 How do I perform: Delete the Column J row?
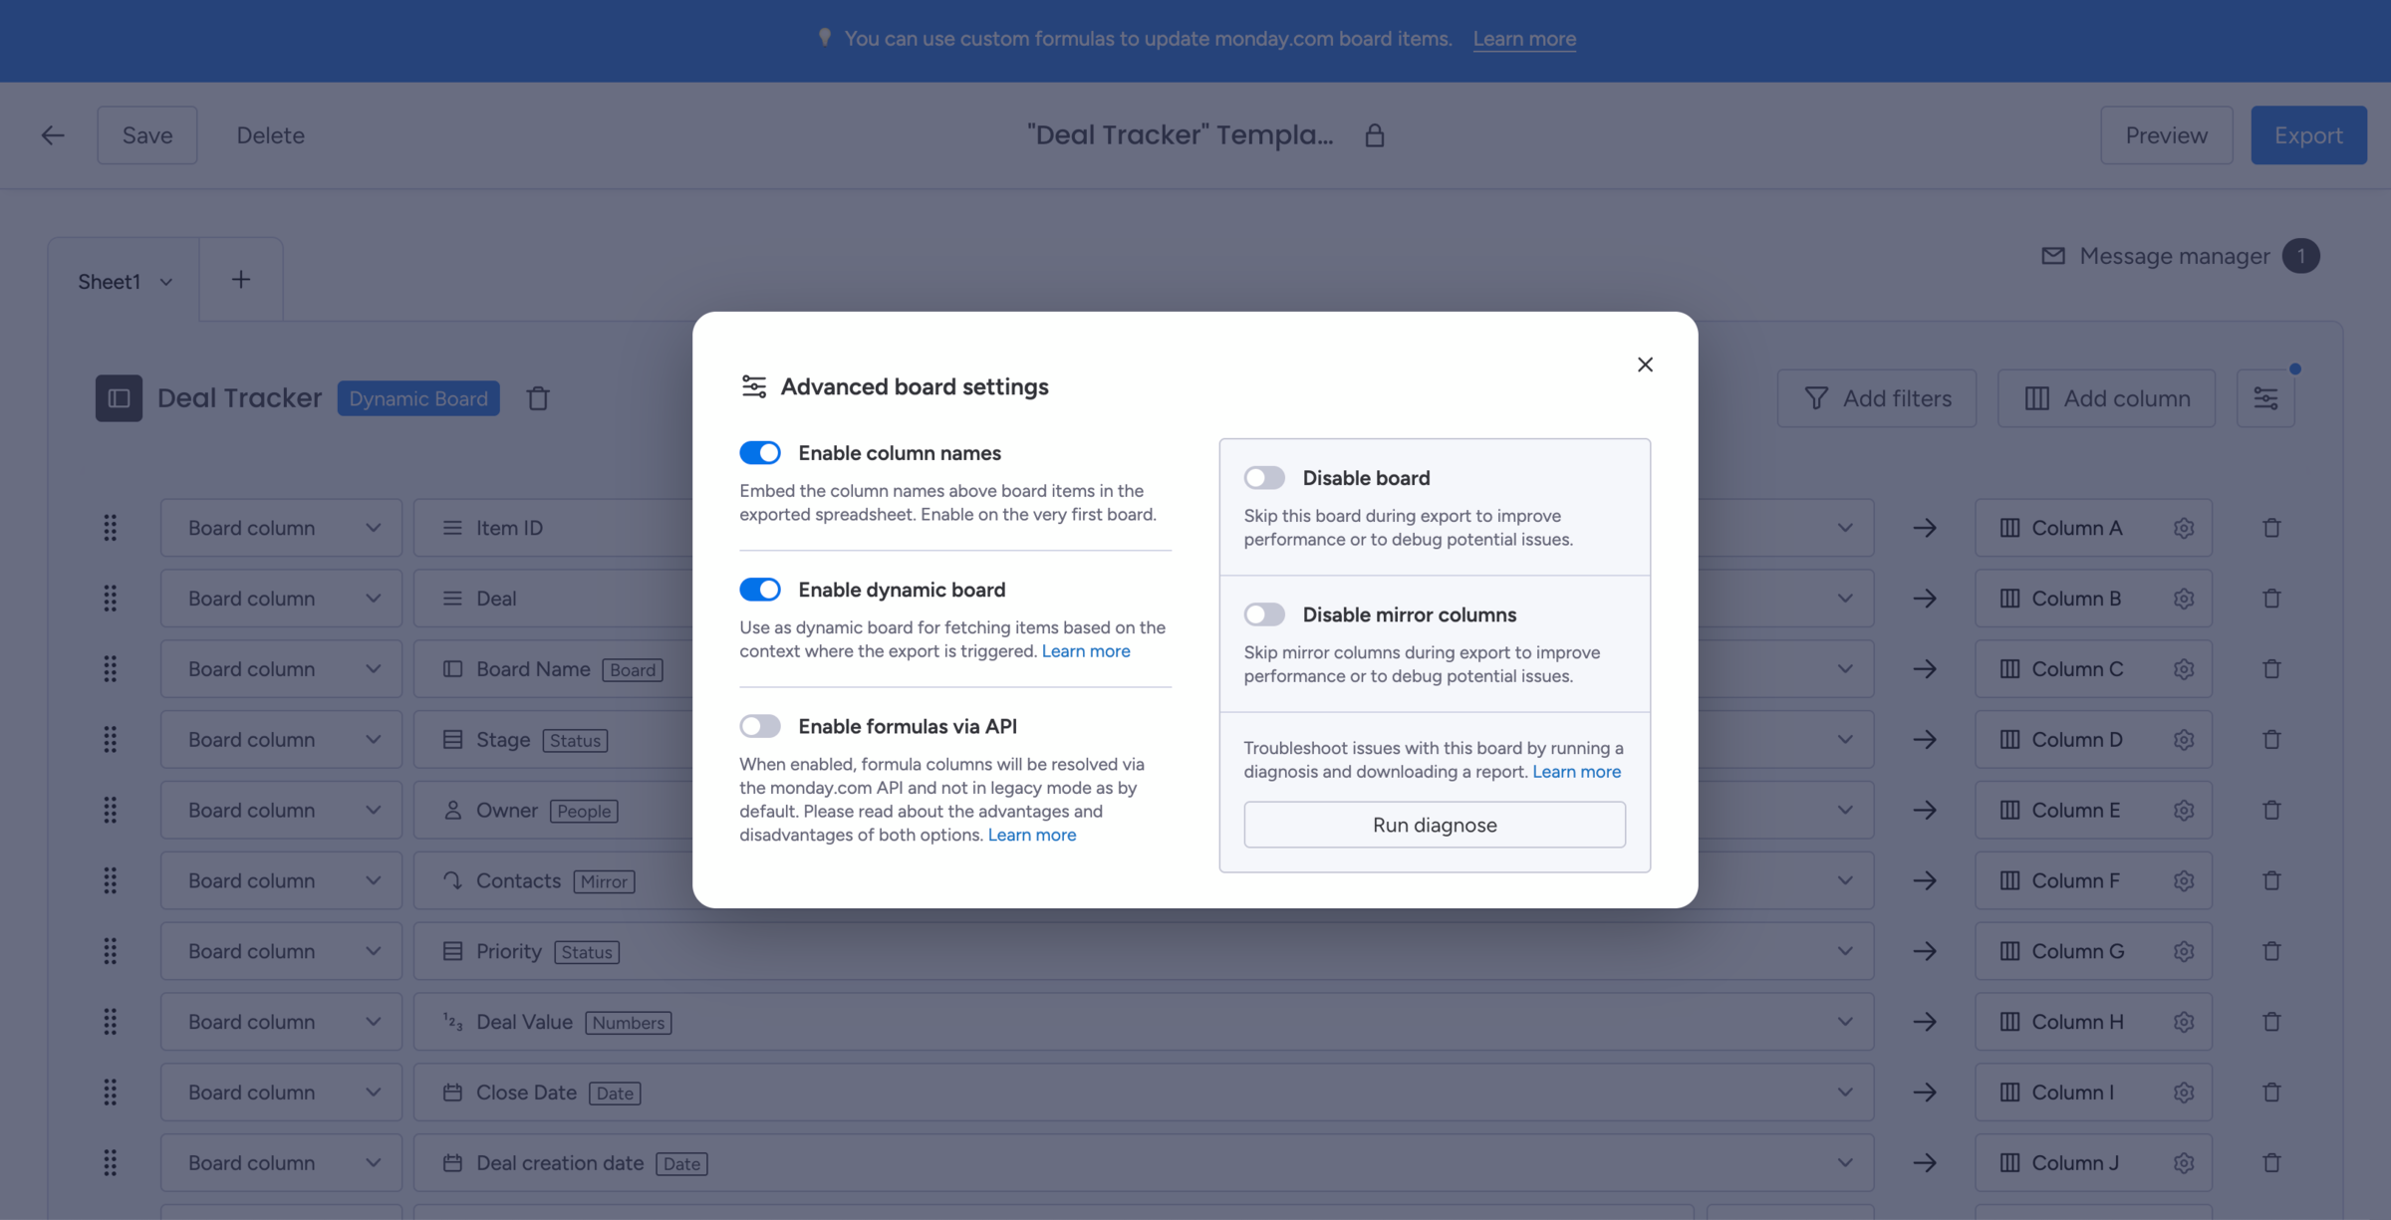coord(2271,1163)
